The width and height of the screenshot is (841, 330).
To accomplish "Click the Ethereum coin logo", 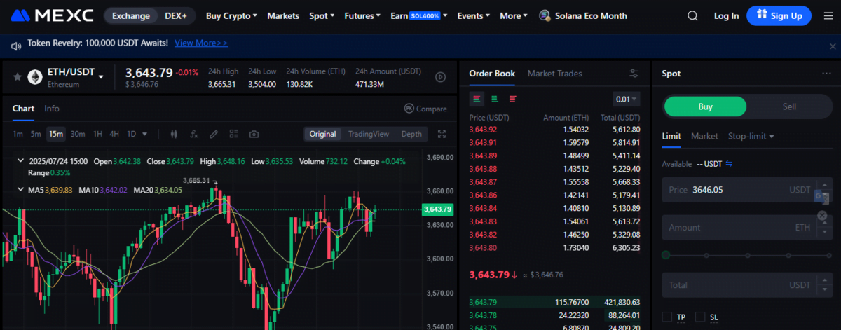I will pos(34,78).
